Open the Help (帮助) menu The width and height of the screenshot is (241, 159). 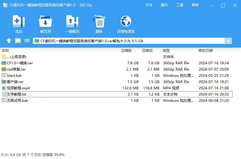pyautogui.click(x=195, y=5)
